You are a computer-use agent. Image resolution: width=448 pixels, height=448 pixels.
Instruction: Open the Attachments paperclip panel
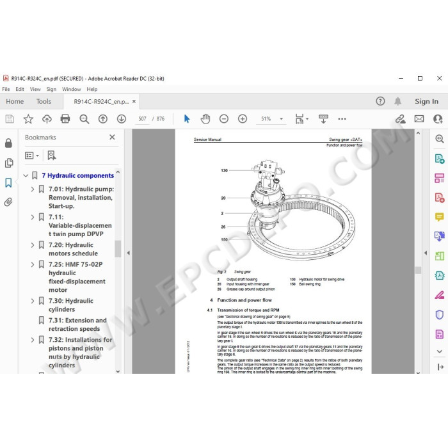[x=8, y=202]
